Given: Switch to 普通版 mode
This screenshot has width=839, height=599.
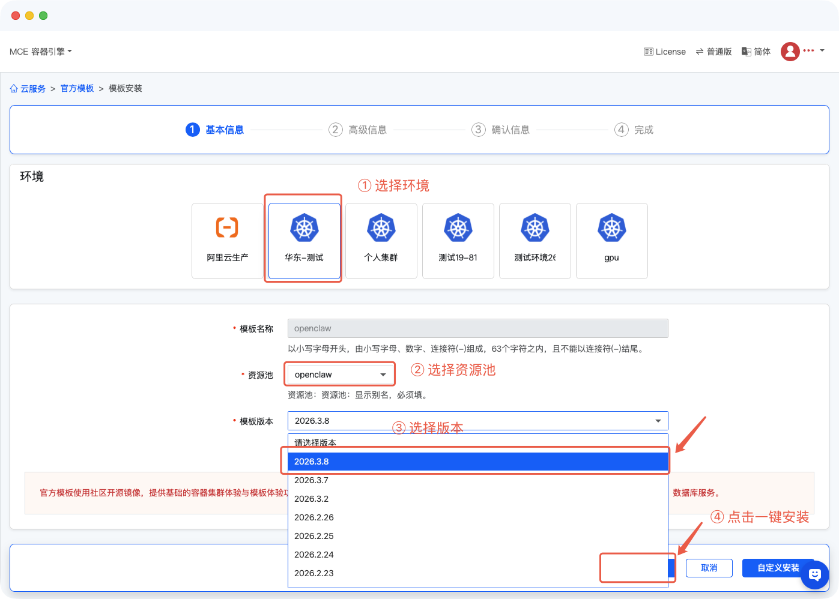Looking at the screenshot, I should click(713, 52).
